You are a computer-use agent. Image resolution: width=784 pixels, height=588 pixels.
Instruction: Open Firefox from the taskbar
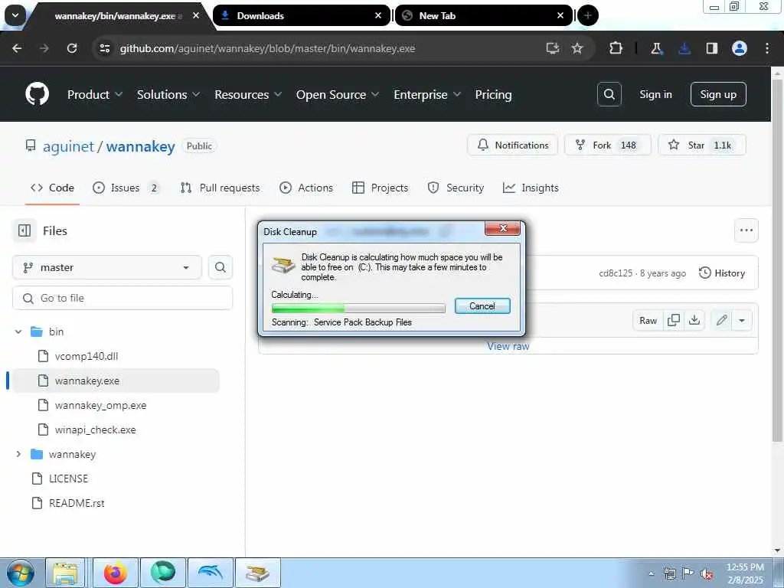tap(116, 573)
